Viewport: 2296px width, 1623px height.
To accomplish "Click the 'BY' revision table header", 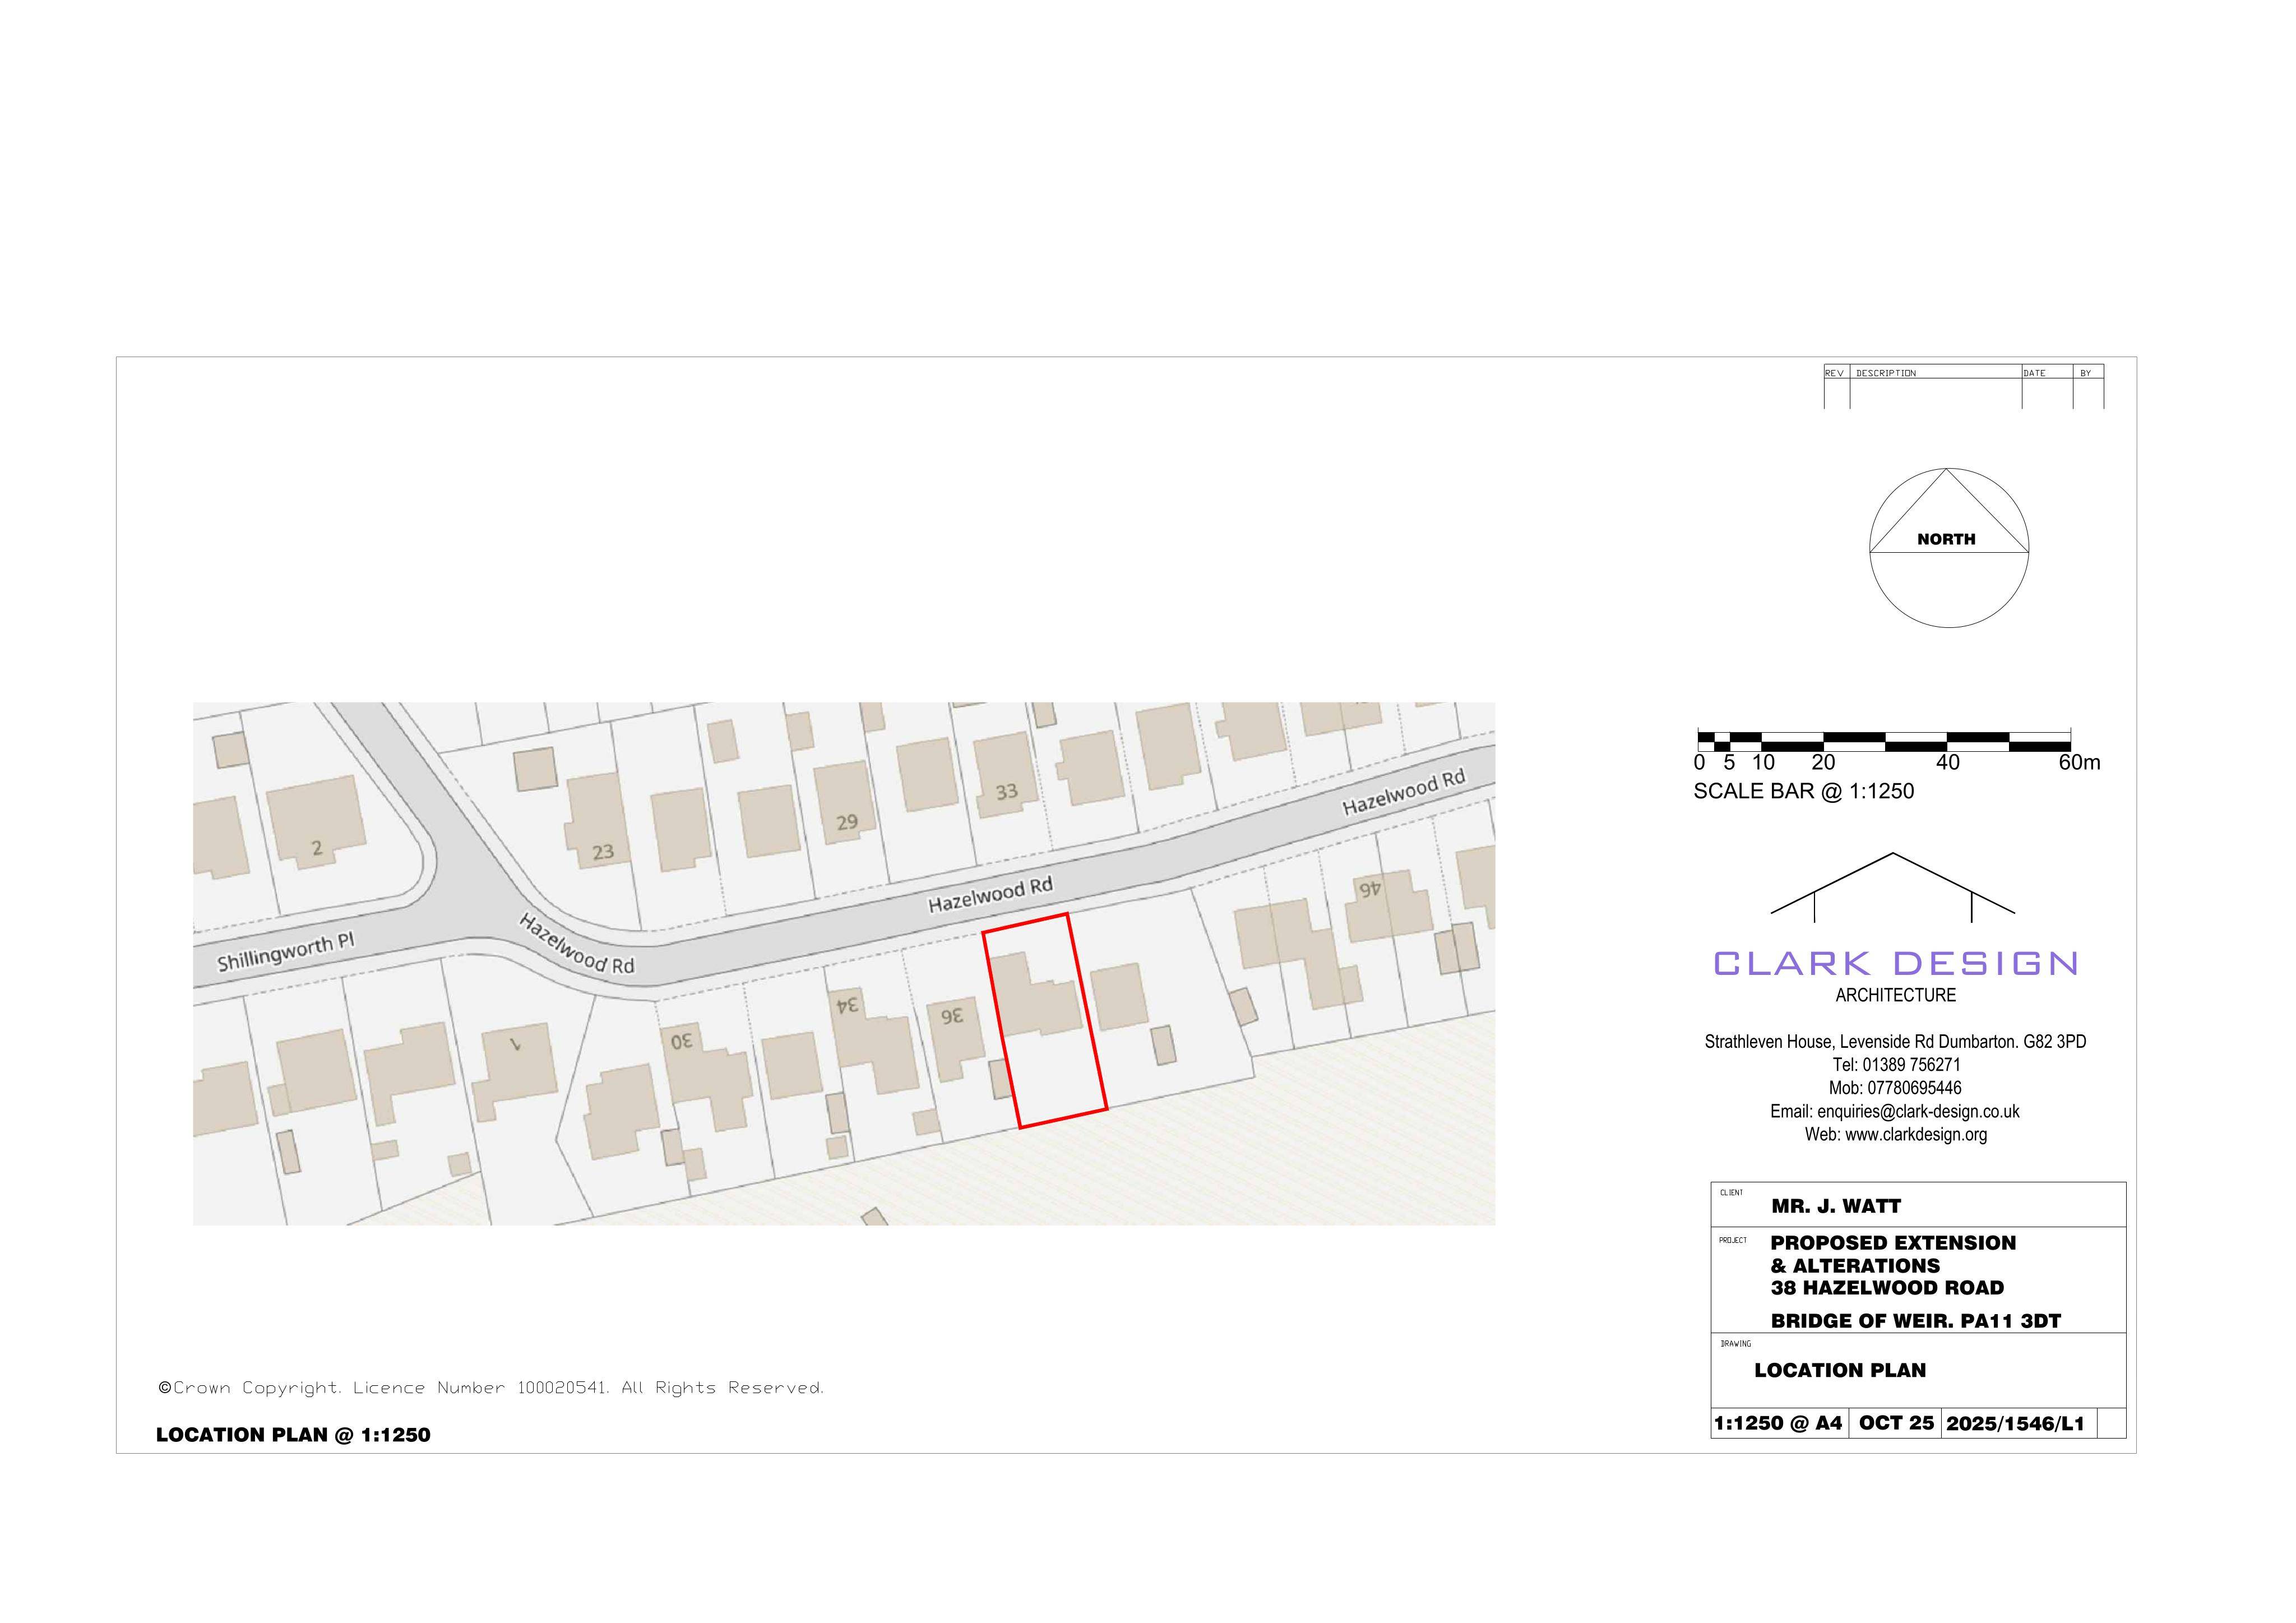I will point(2085,373).
